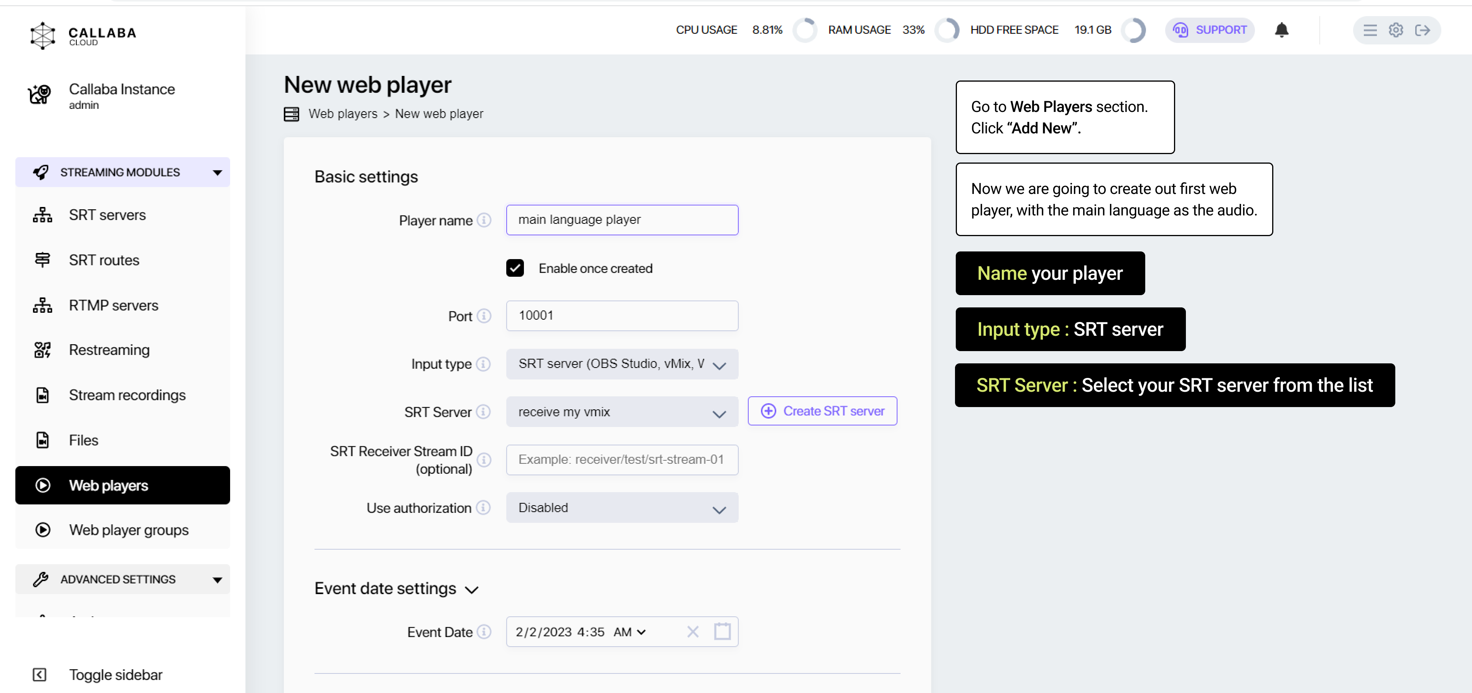Viewport: 1472px width, 693px height.
Task: Open the hamburger menu icon
Action: (x=1370, y=30)
